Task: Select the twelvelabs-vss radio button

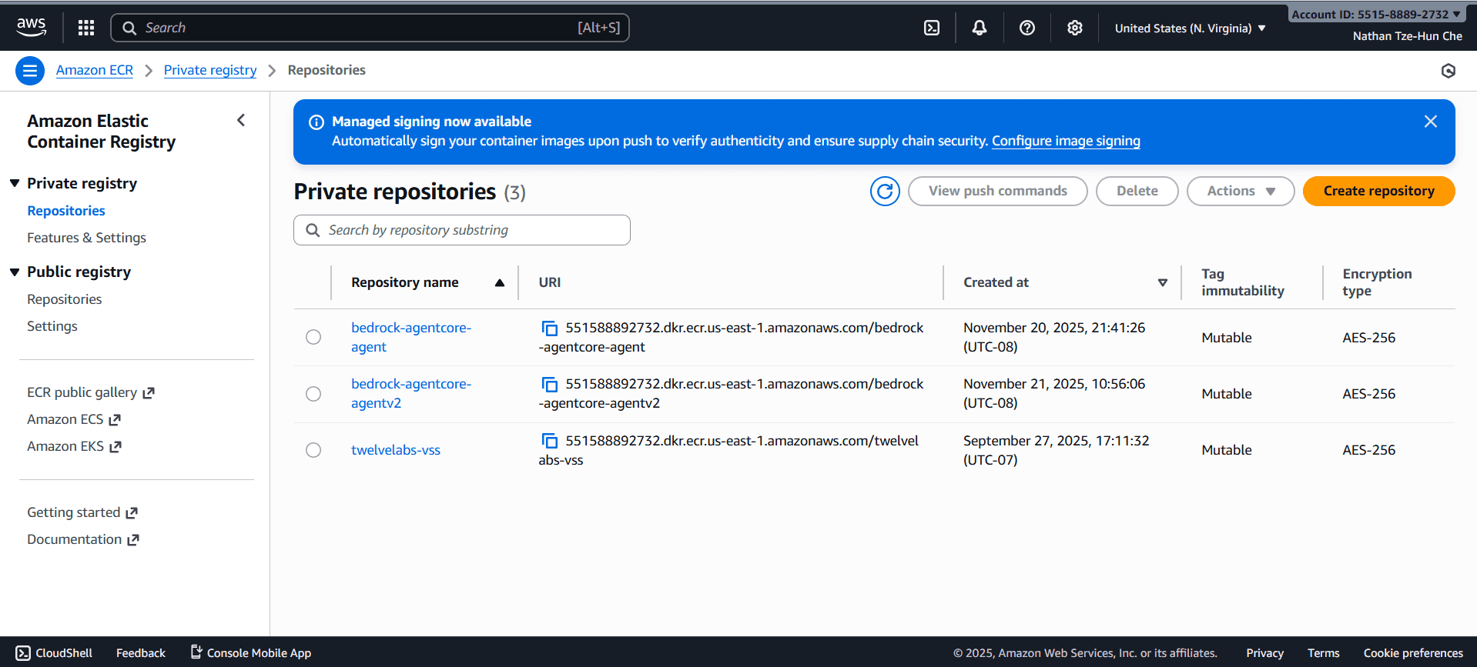Action: pos(313,450)
